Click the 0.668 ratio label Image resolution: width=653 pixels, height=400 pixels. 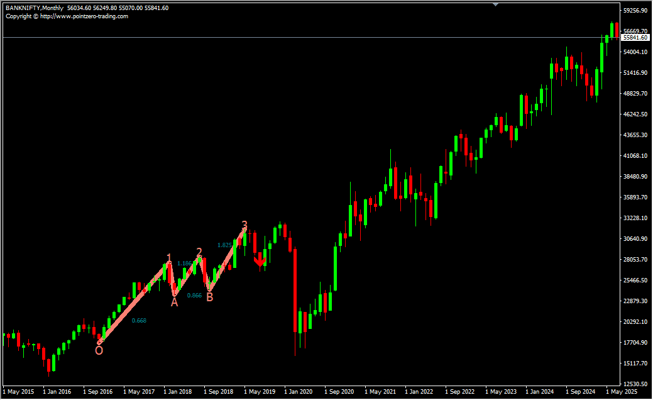139,321
